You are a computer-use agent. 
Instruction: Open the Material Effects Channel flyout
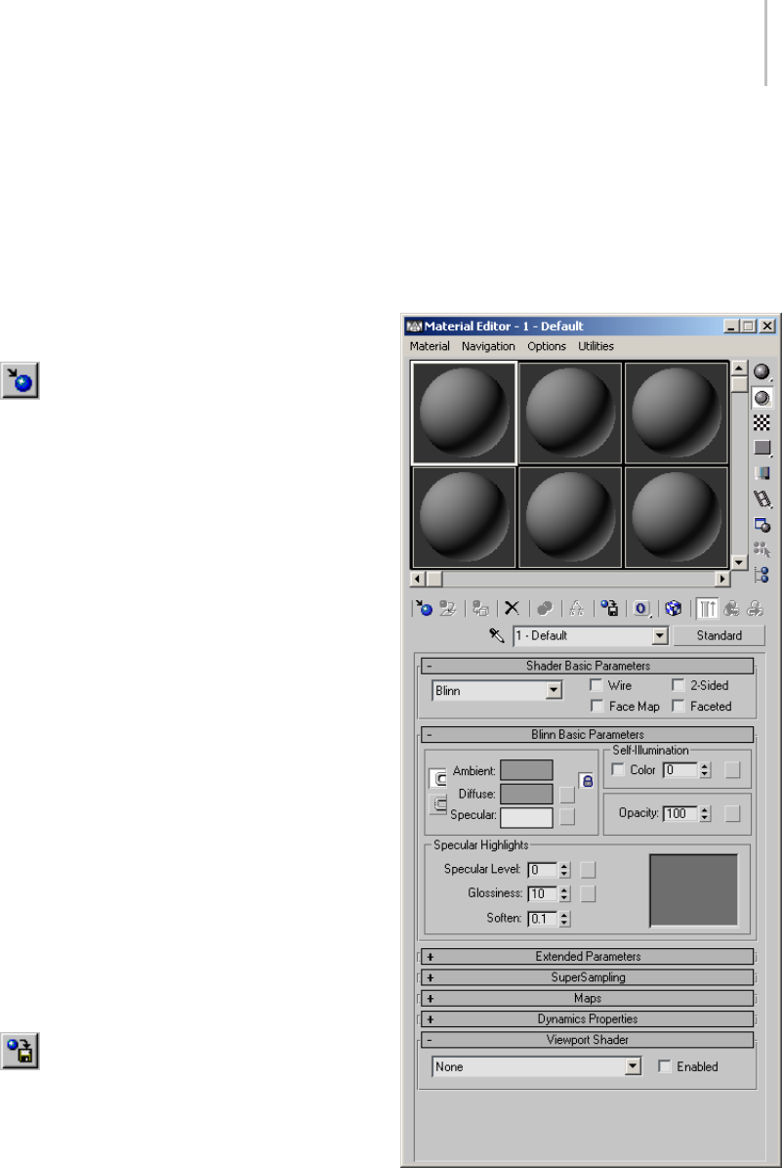coord(641,609)
